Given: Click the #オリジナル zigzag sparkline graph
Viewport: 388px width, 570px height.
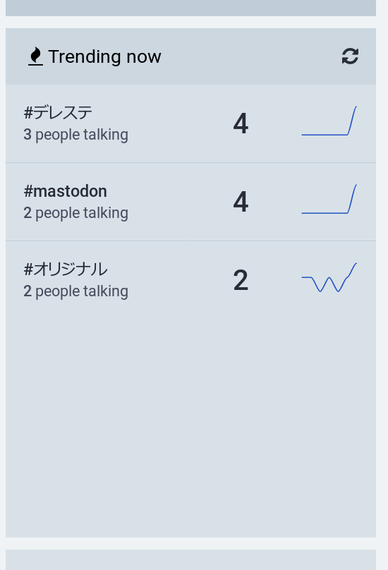Looking at the screenshot, I should (x=329, y=277).
